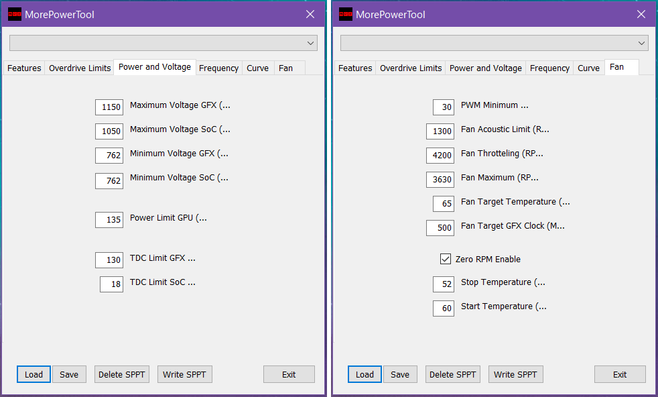Click the Stop Temperature label
Screen dimensions: 658x397
(x=503, y=282)
